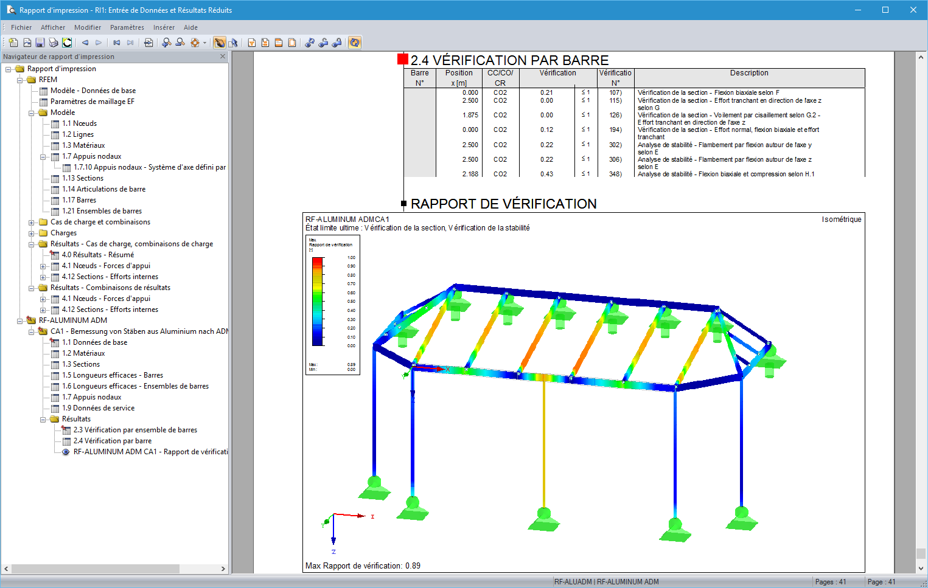Viewport: 928px width, 588px height.
Task: Open the Aide menu
Action: (x=190, y=27)
